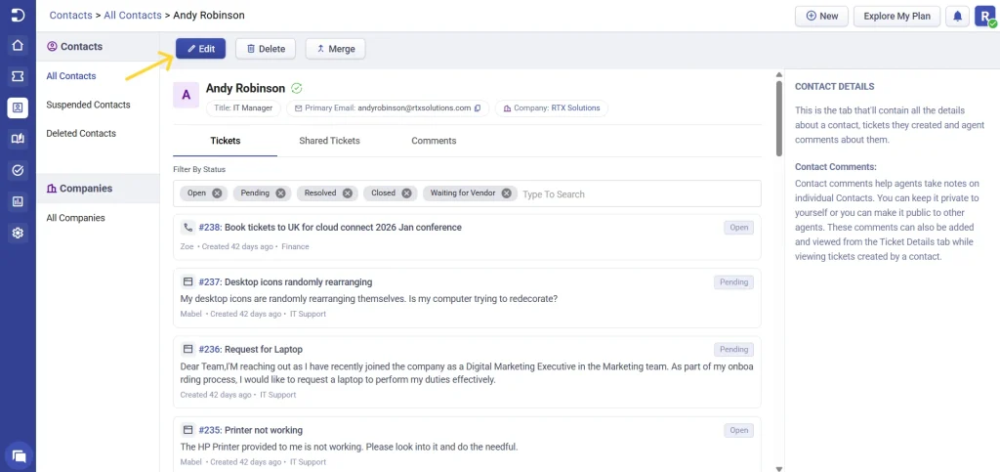The image size is (1000, 472).
Task: Remove the Waiting for Vendor filter chip
Action: pyautogui.click(x=507, y=193)
